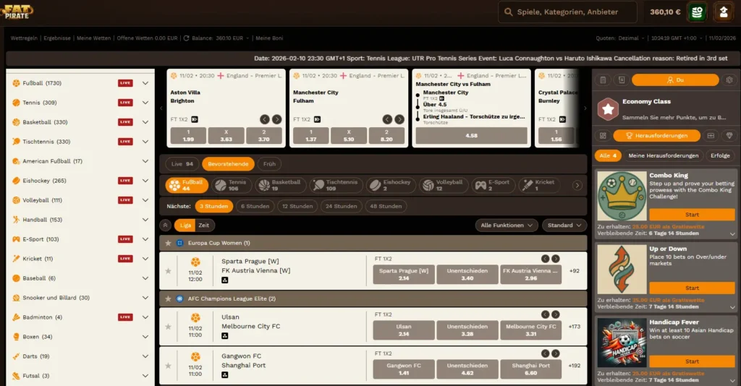The height and width of the screenshot is (386, 741).
Task: Bet on Shanghai Port at 6.60
Action: tap(530, 369)
